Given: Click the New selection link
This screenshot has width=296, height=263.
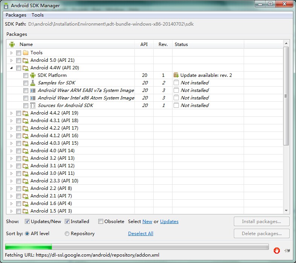Looking at the screenshot, I should coord(147,222).
